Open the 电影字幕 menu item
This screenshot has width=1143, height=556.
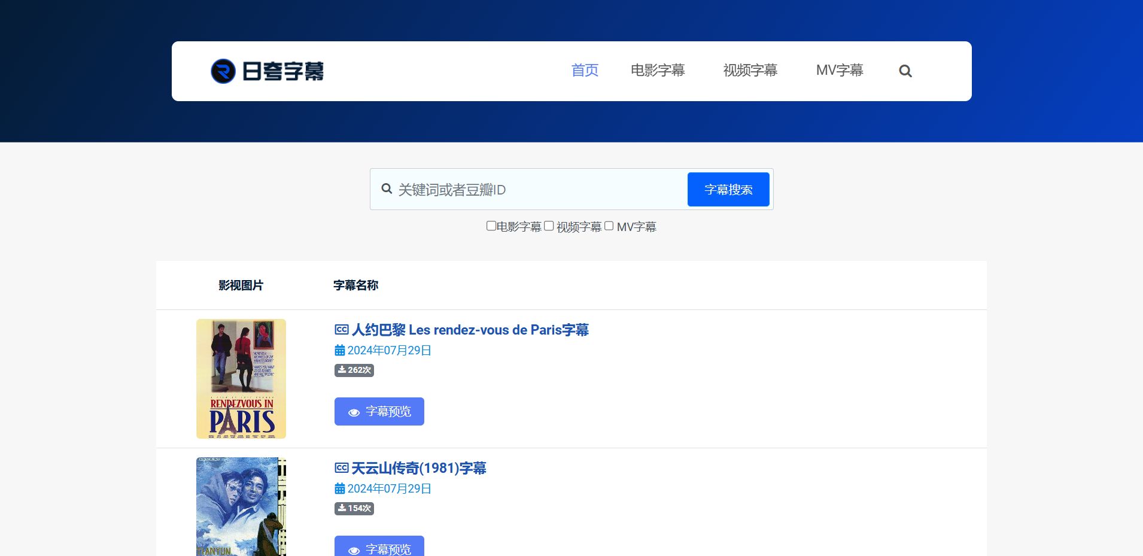click(658, 71)
